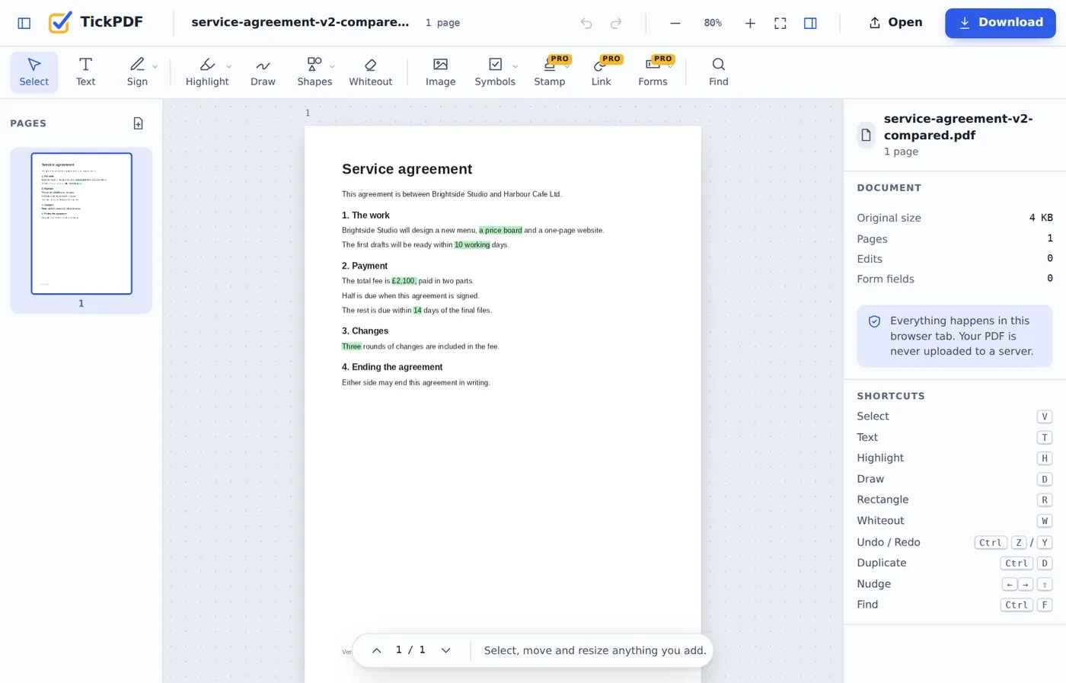
Task: Click the document file icon in info panel
Action: click(867, 135)
